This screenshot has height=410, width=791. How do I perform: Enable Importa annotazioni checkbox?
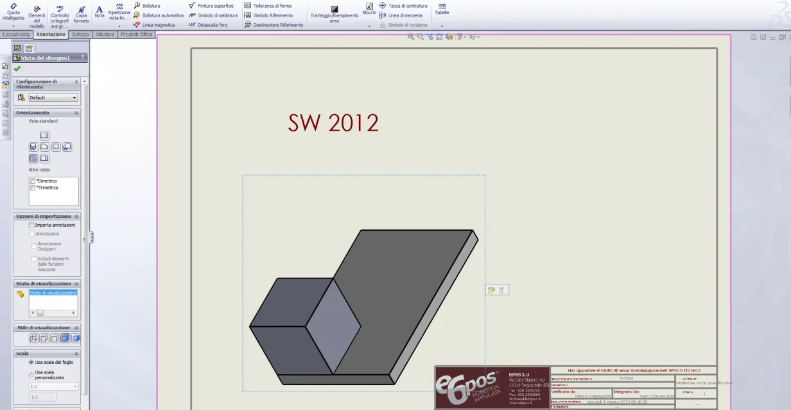point(31,225)
